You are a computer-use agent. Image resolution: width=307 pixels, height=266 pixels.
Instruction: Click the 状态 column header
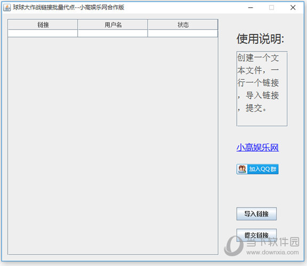point(183,24)
